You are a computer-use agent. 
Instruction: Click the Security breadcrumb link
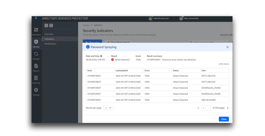[x=86, y=25]
